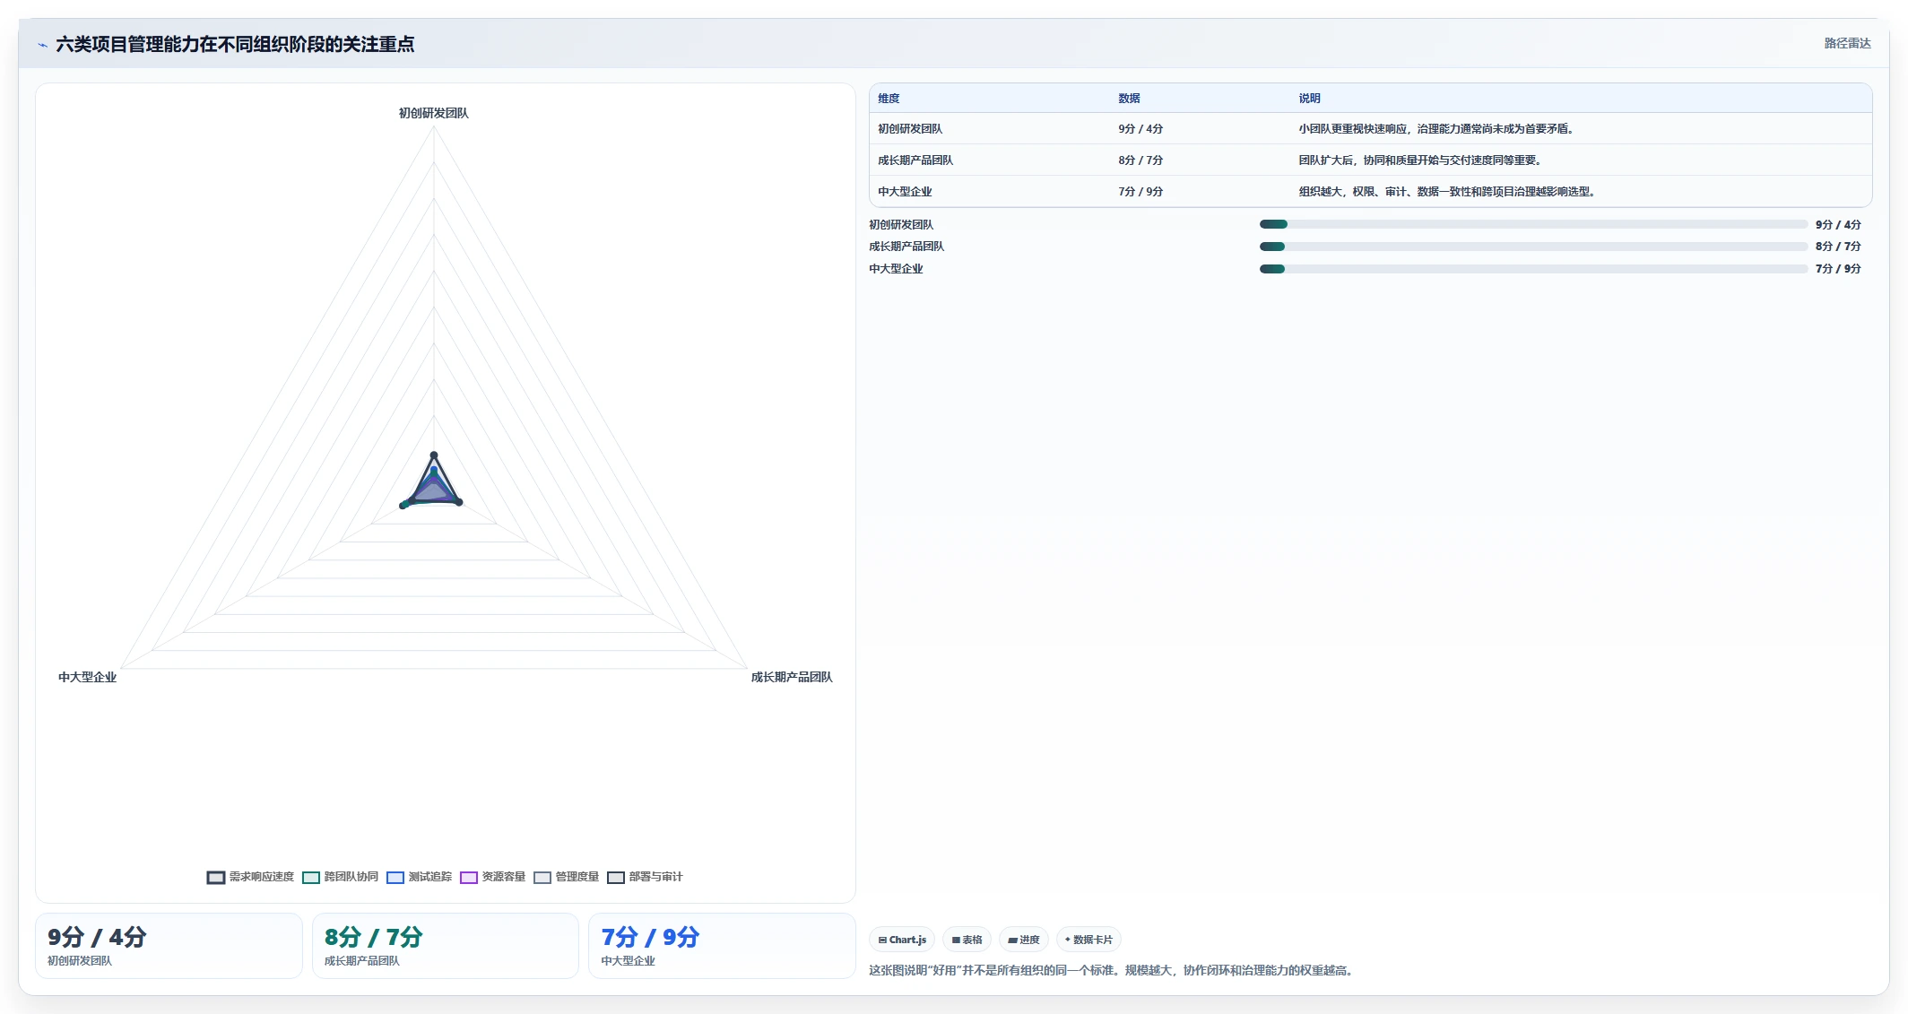Click the 成长期产品团队 table row cell

click(915, 160)
